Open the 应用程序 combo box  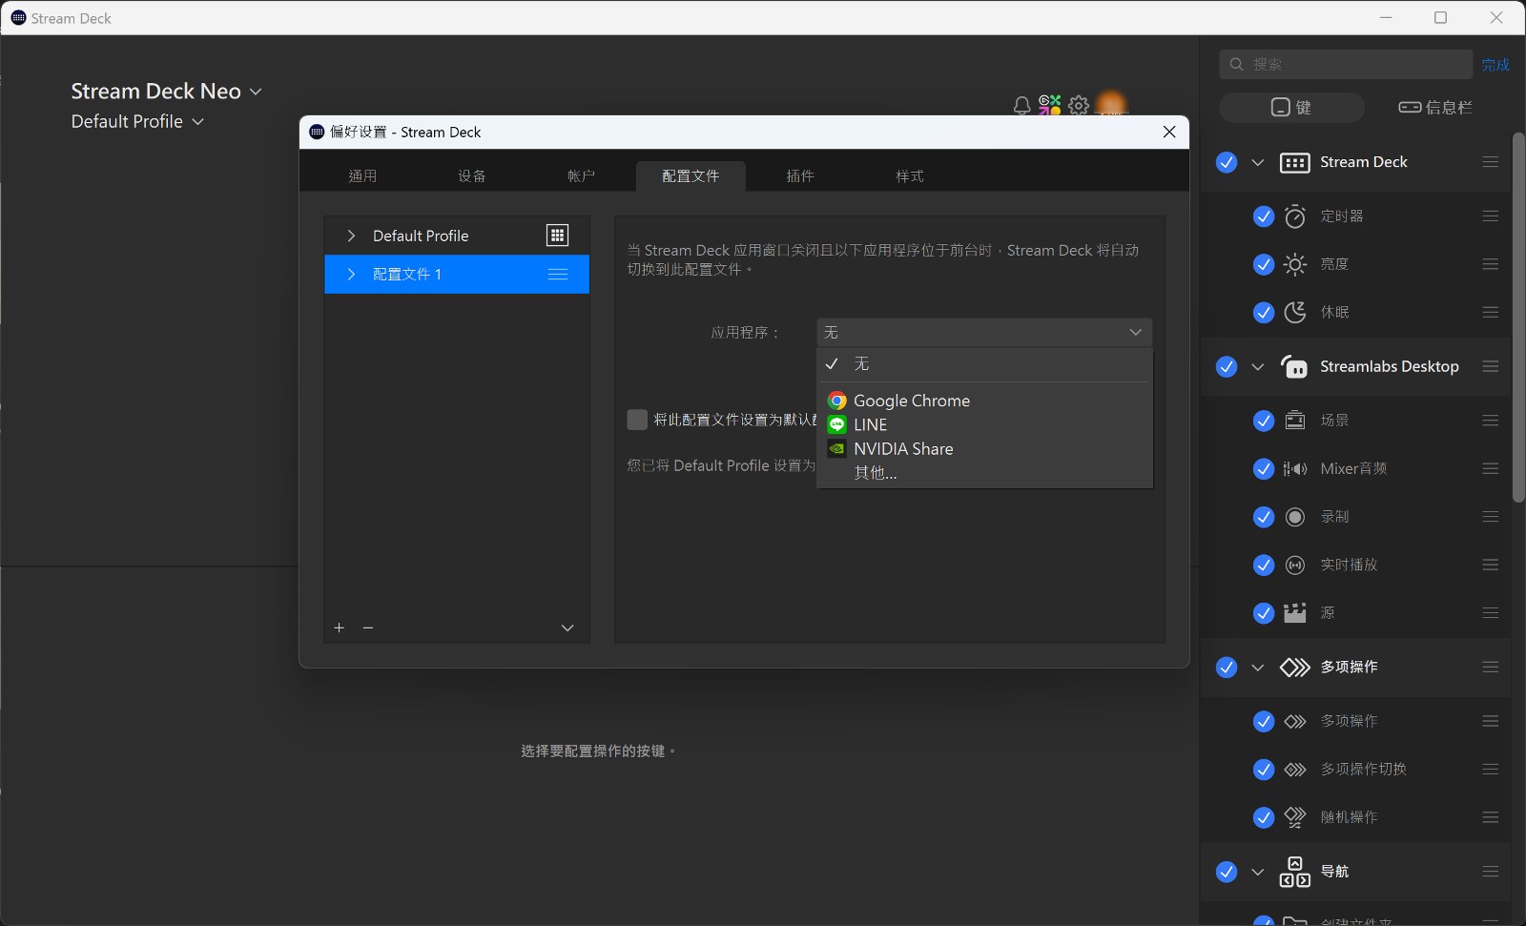point(984,333)
